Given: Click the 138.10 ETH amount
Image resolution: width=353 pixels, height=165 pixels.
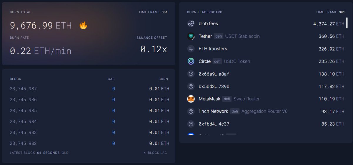Looking at the screenshot, I should pyautogui.click(x=332, y=74).
